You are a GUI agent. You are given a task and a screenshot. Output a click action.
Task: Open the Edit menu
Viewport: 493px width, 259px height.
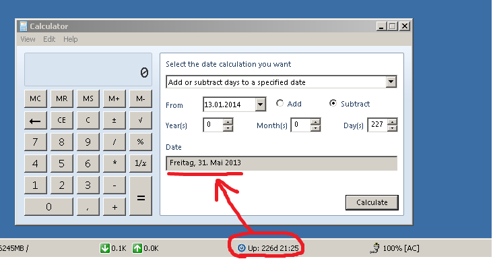tap(49, 39)
